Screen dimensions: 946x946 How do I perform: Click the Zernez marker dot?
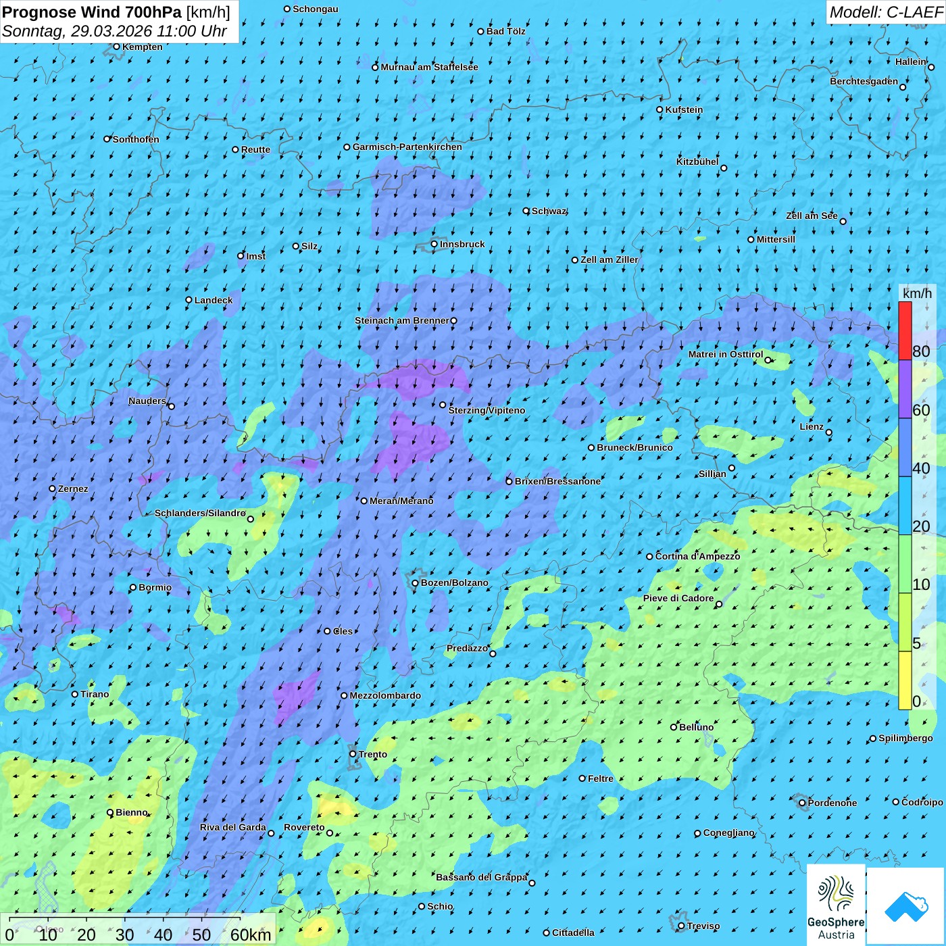[52, 489]
